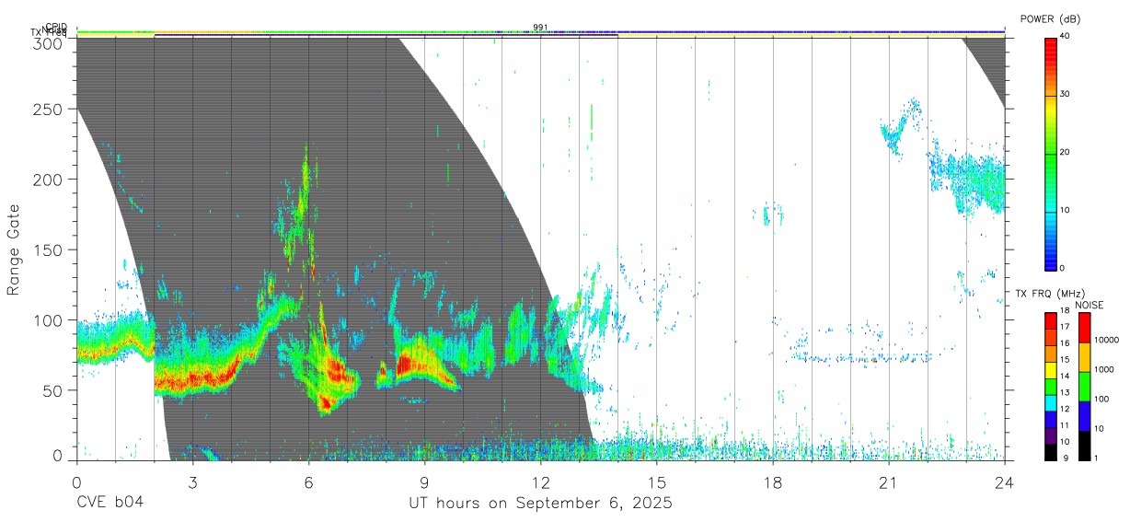Click the 'UT hours on September 6, 2025' title
Screen dimensions: 1130x522
coord(540,504)
